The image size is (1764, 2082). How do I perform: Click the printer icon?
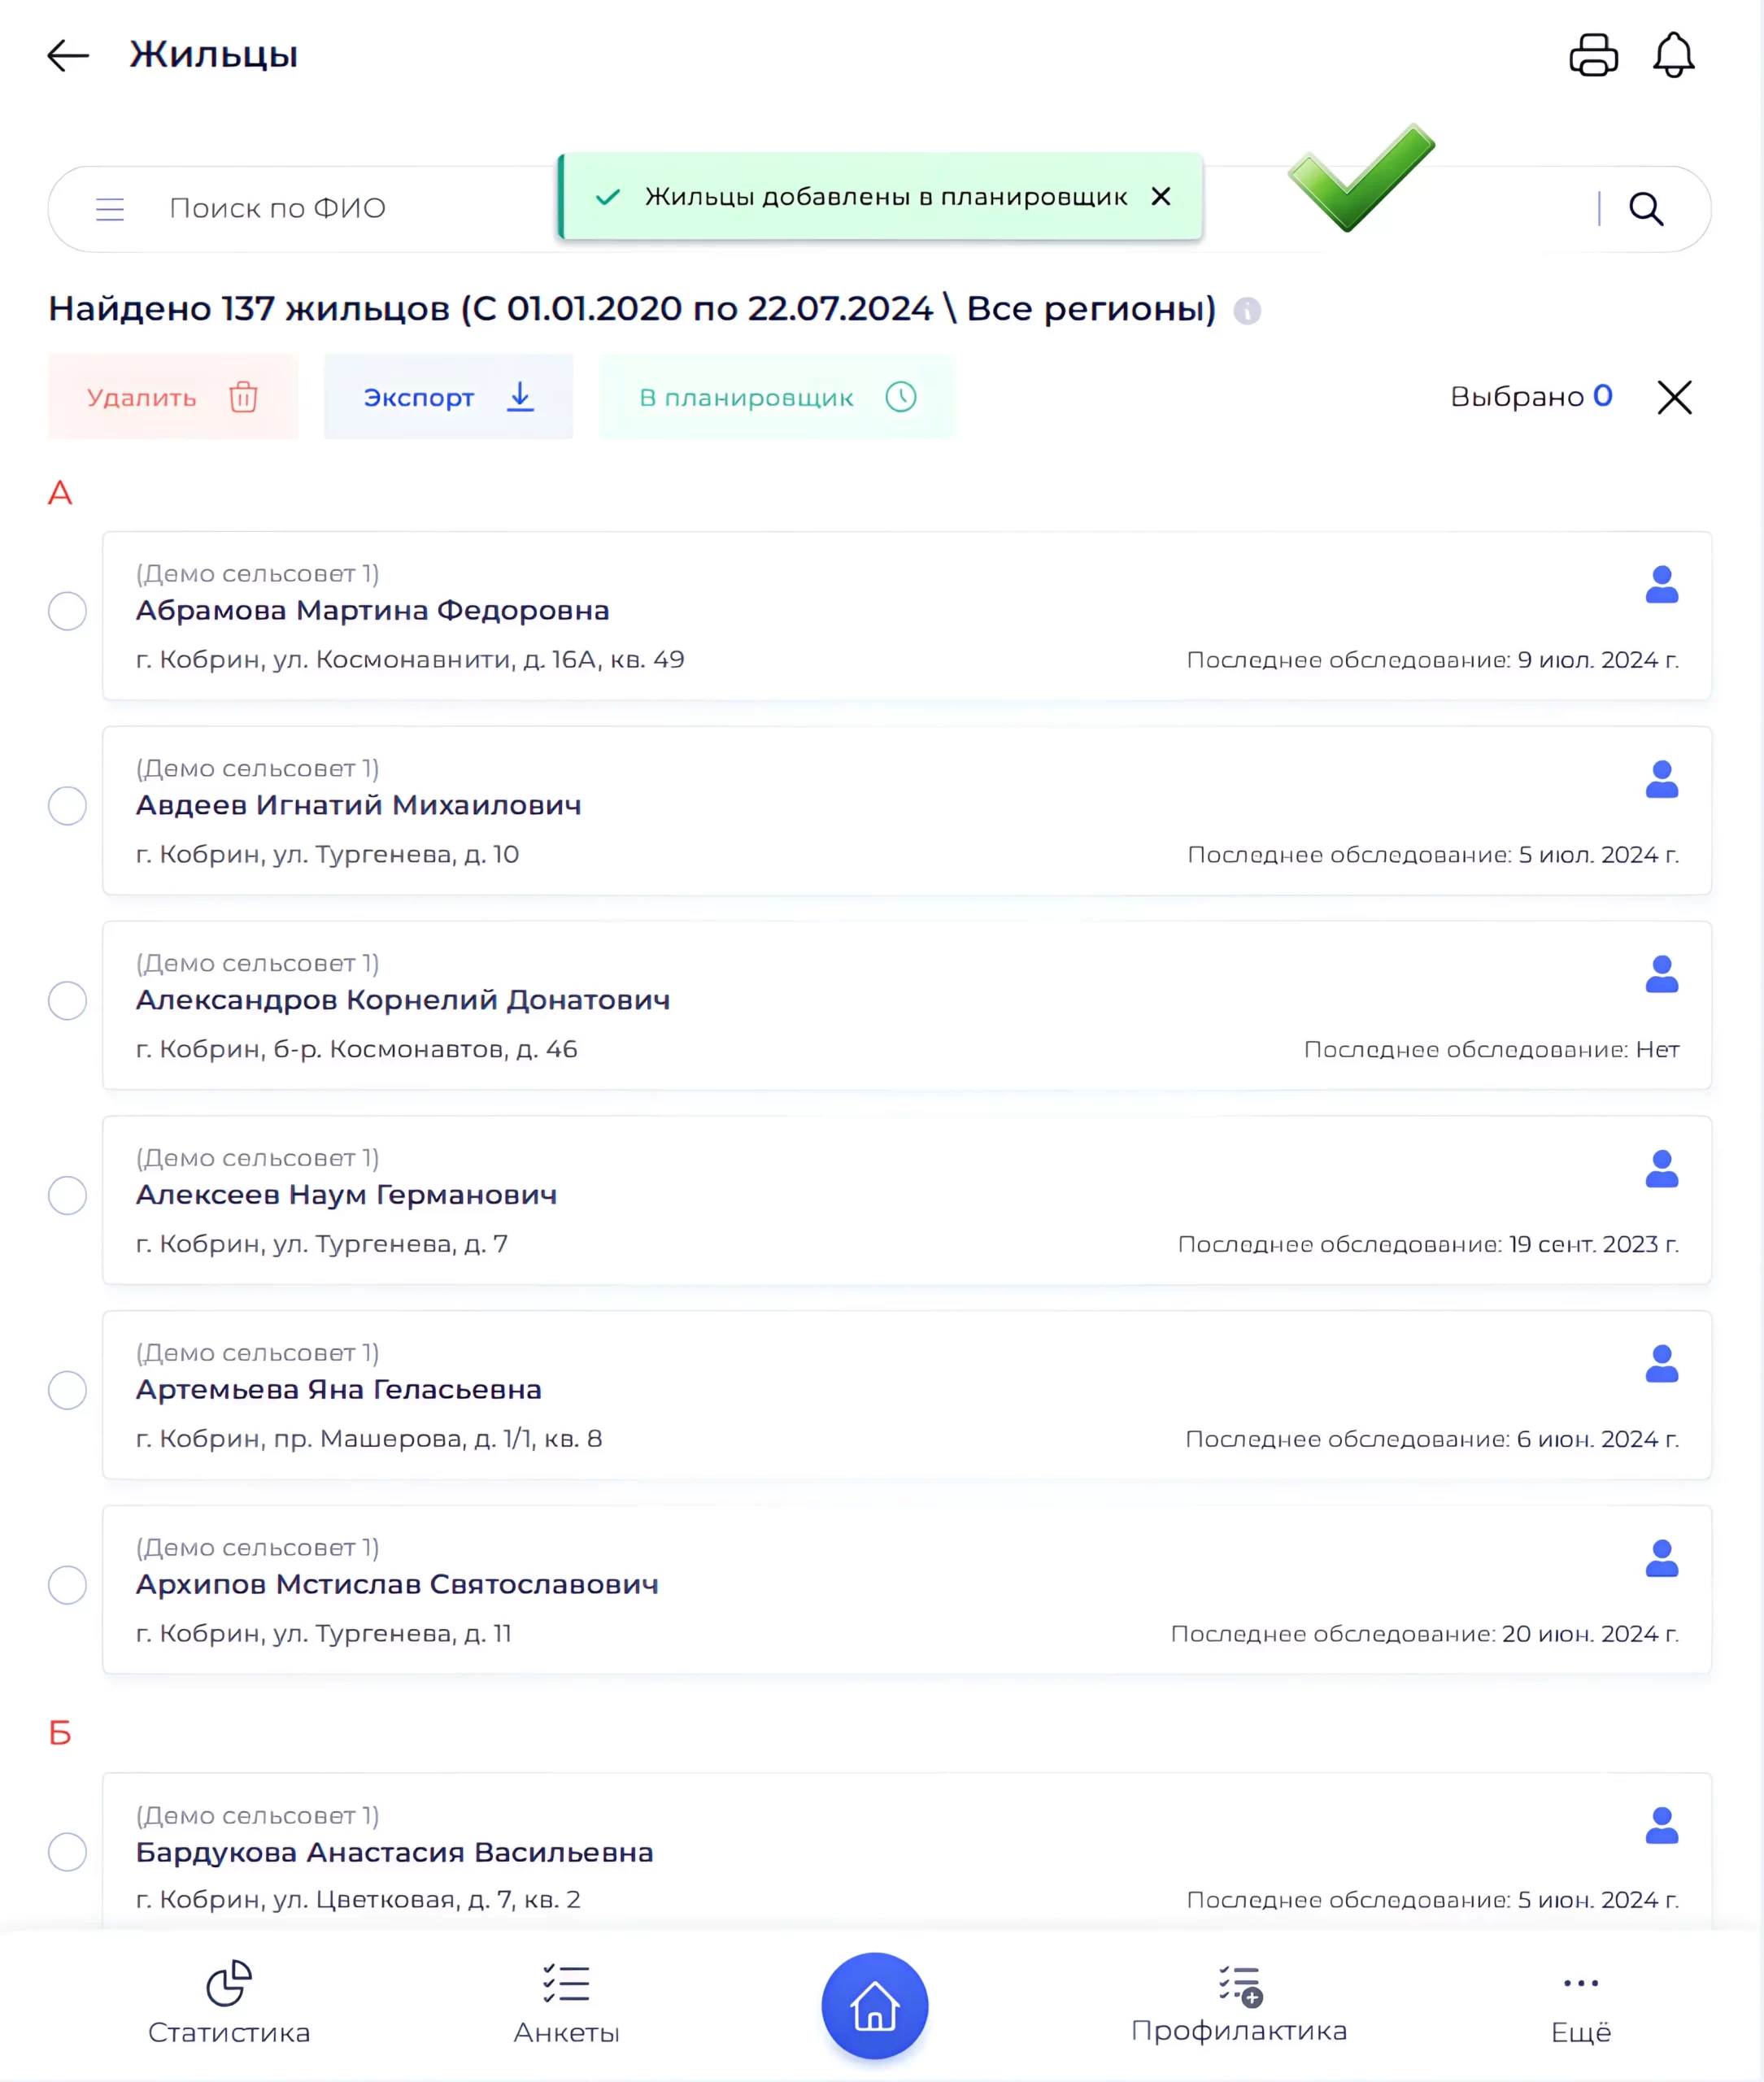click(1593, 55)
